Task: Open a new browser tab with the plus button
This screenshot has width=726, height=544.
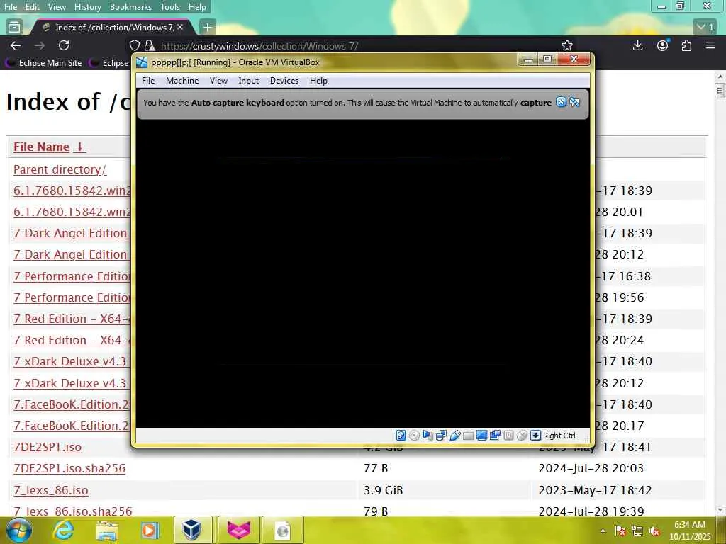Action: [x=208, y=28]
